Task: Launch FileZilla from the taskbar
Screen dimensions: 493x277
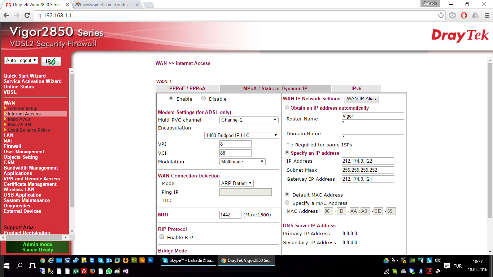Action: [84, 271]
